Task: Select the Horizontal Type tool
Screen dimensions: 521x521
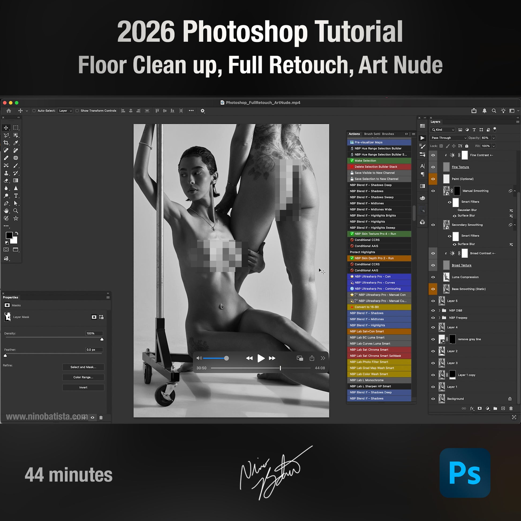Action: 16,195
